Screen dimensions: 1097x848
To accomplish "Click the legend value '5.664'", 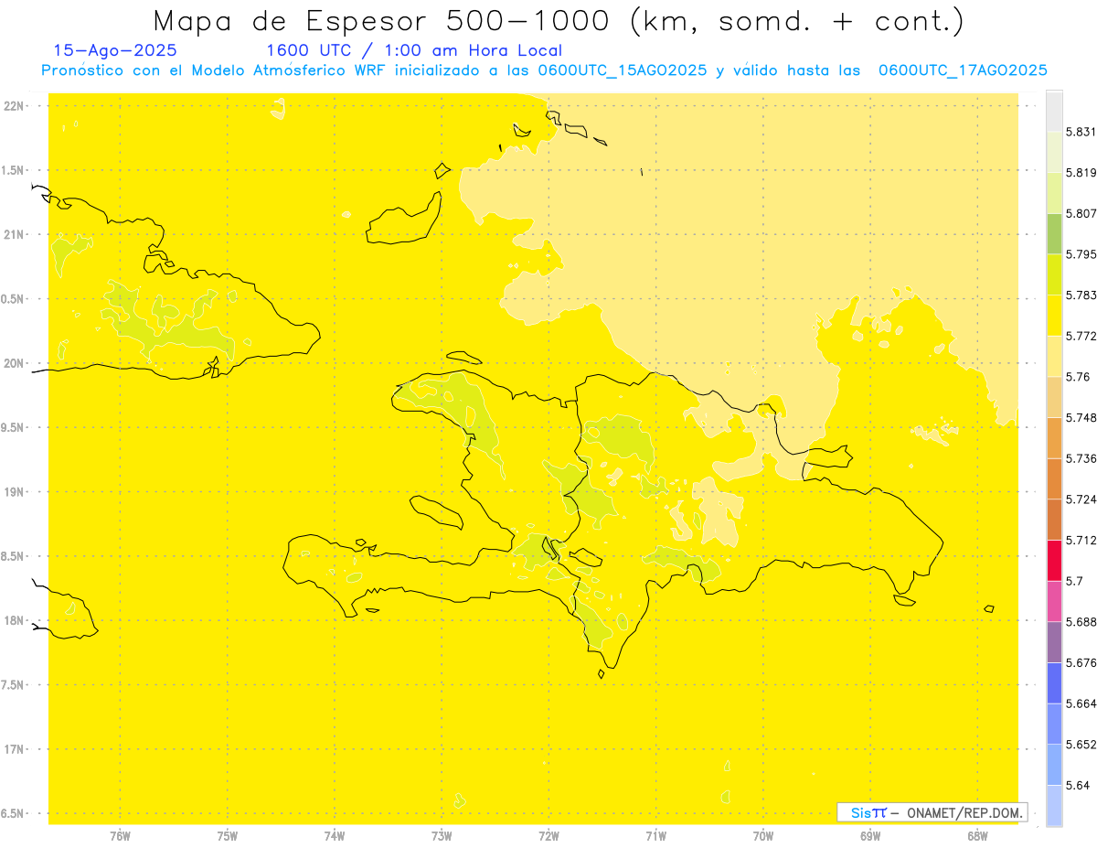I will [x=1081, y=703].
